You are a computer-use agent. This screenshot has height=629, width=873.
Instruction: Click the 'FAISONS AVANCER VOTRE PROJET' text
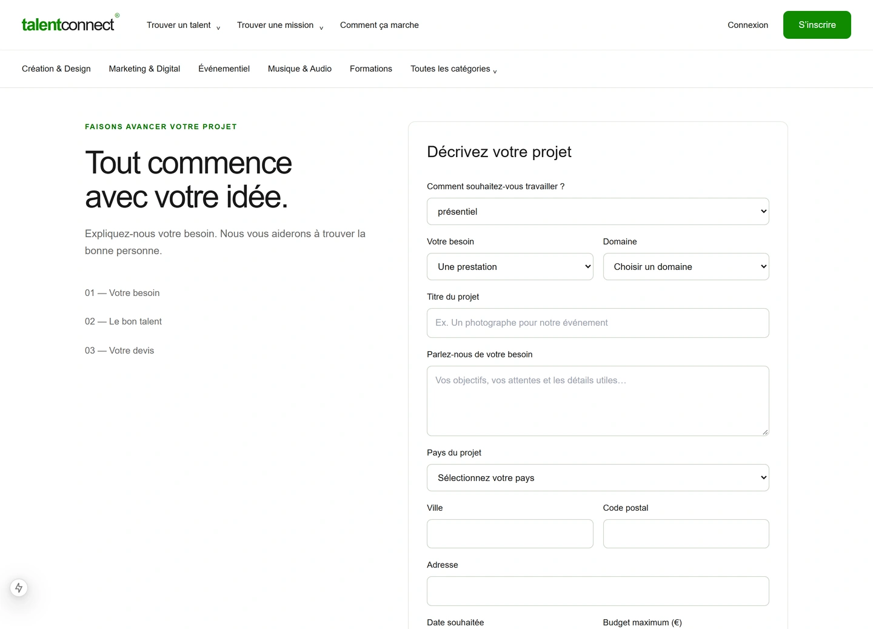(161, 127)
